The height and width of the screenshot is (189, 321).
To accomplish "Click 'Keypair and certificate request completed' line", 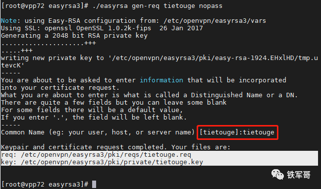I will click(x=115, y=147).
